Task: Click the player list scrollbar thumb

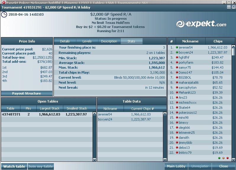Action: (x=233, y=52)
